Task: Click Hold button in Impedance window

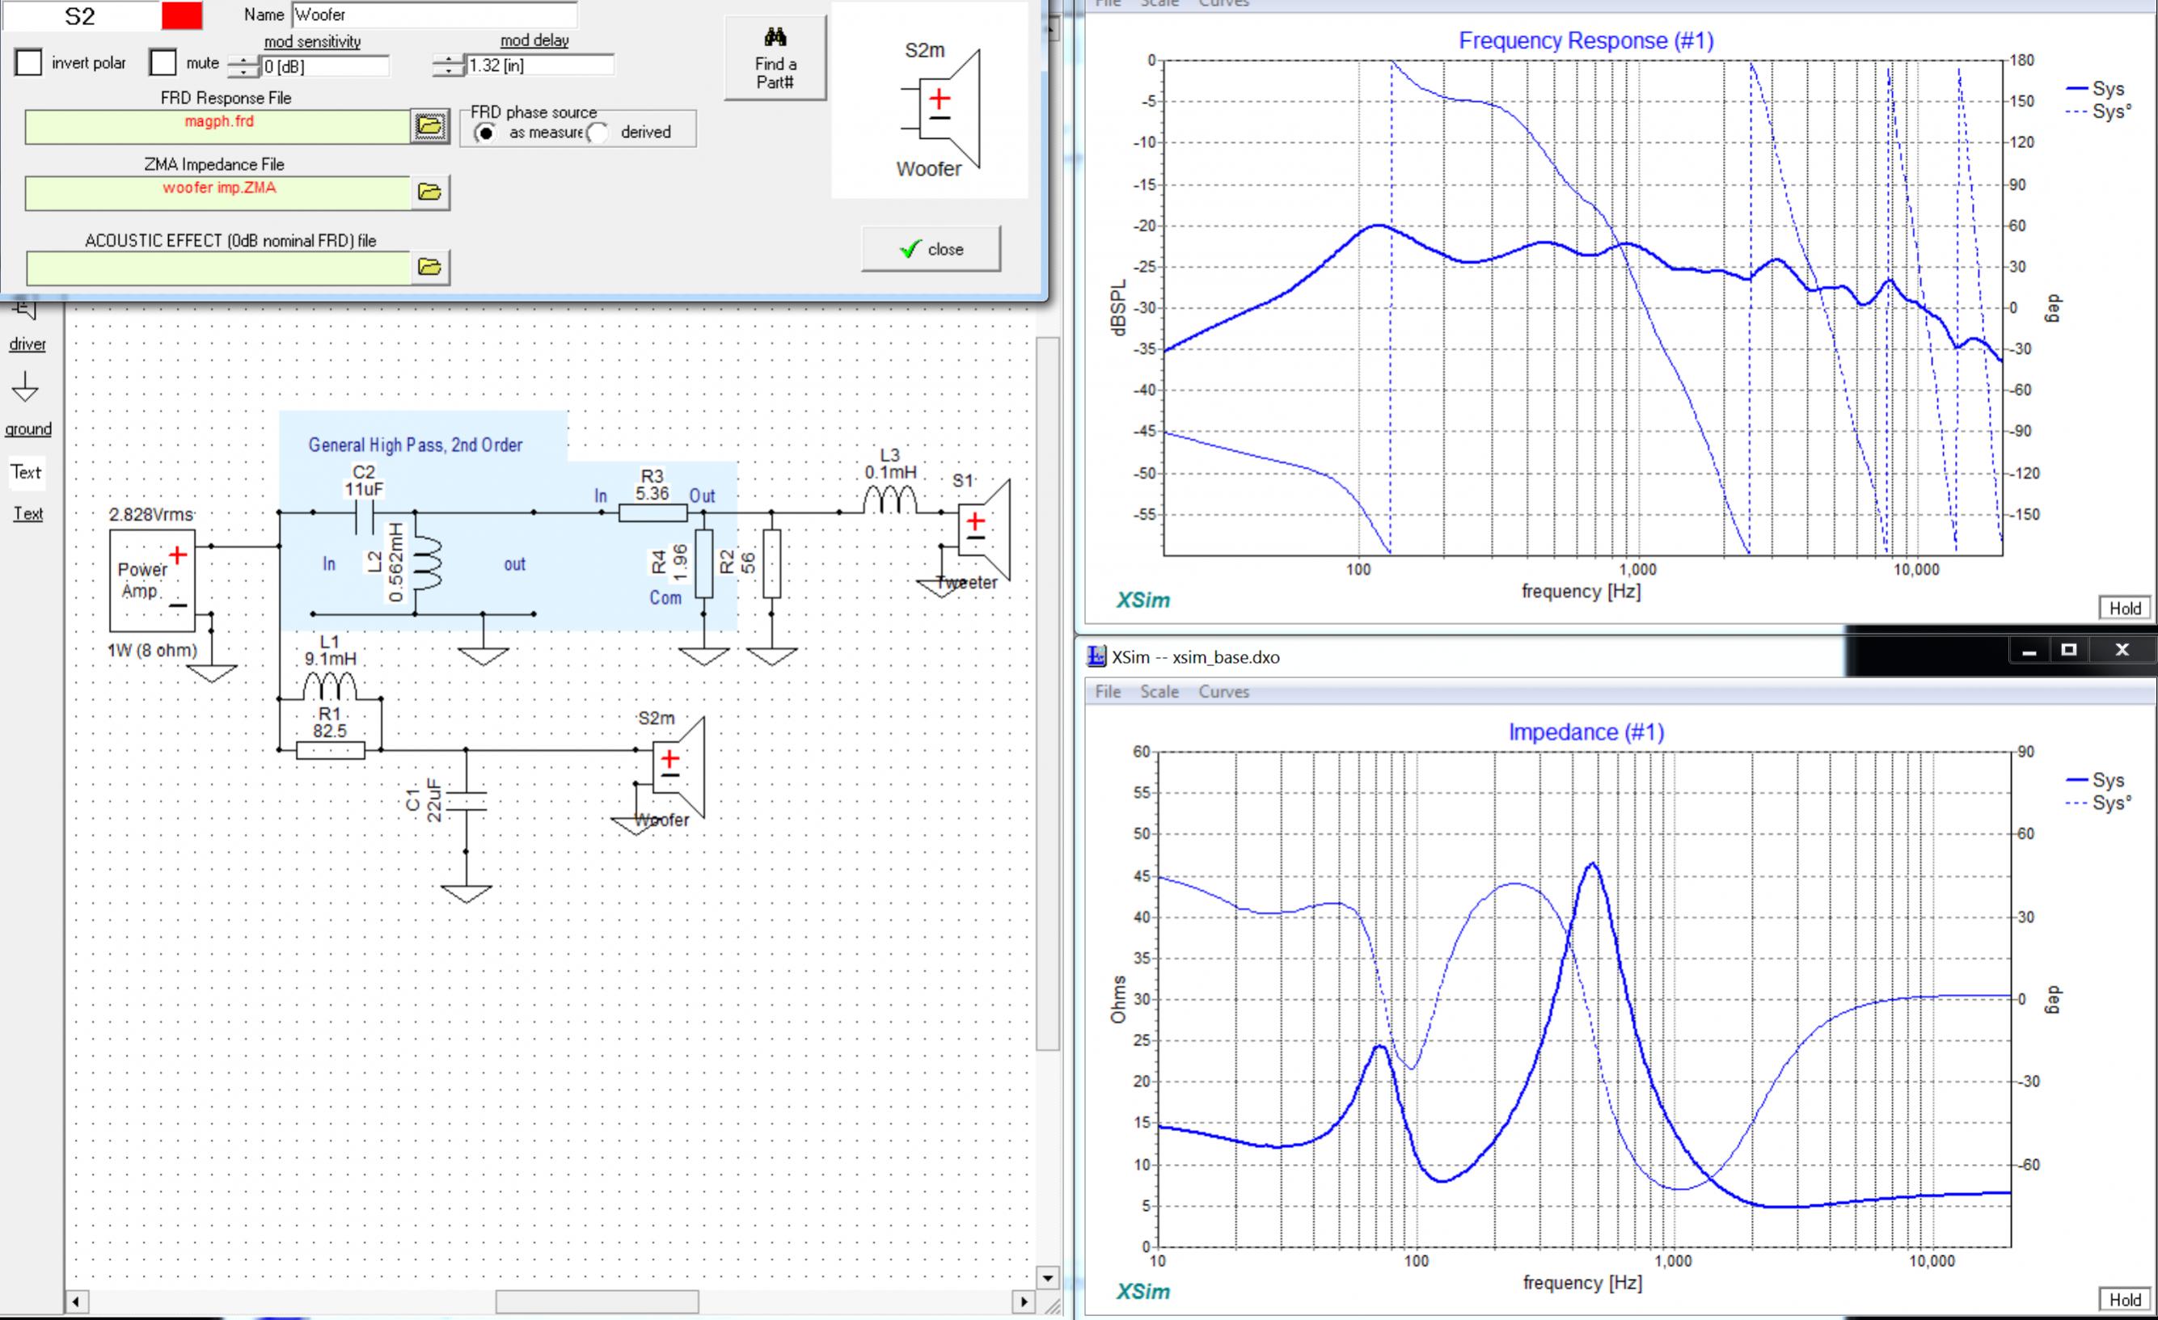Action: click(2125, 1300)
